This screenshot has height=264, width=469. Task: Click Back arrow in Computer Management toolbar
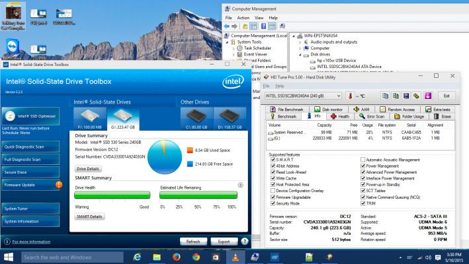(x=227, y=26)
